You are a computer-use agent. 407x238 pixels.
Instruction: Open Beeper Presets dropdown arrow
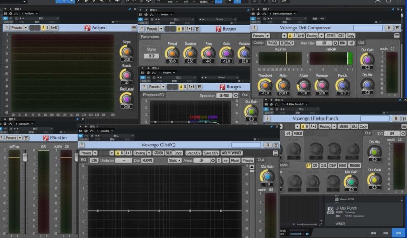tap(161, 29)
